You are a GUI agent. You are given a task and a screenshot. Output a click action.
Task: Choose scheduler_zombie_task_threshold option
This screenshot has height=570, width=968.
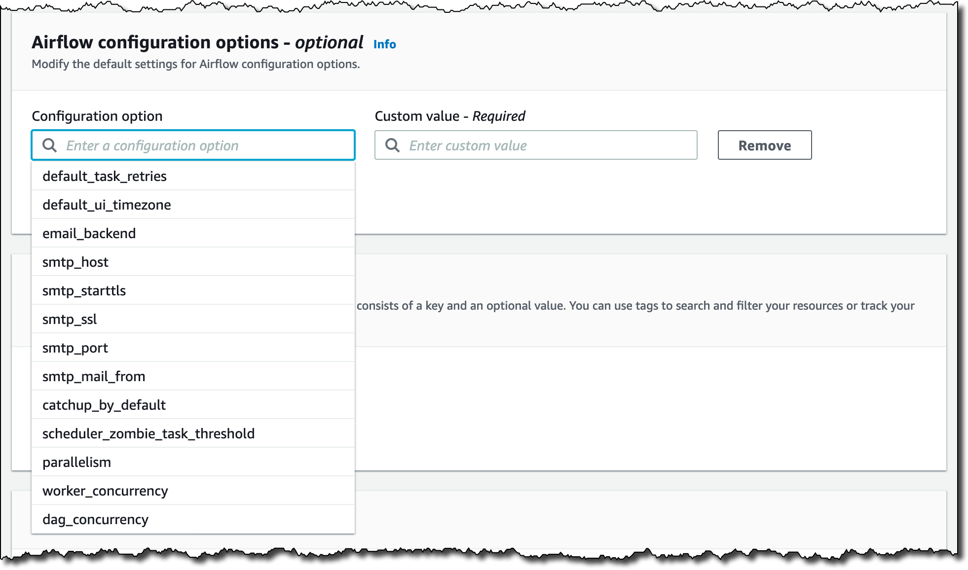149,433
